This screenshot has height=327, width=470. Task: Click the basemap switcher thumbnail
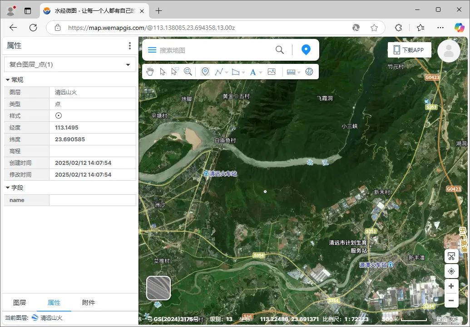click(x=158, y=288)
